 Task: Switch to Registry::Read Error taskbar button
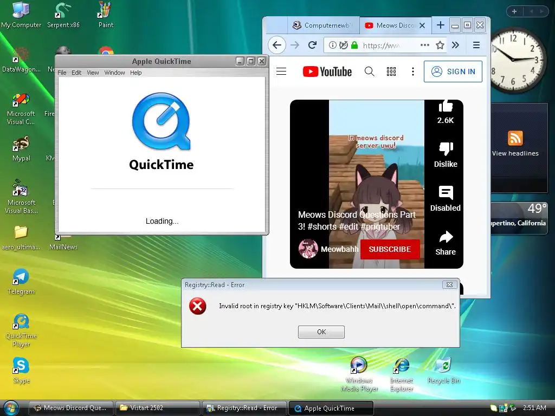click(244, 408)
